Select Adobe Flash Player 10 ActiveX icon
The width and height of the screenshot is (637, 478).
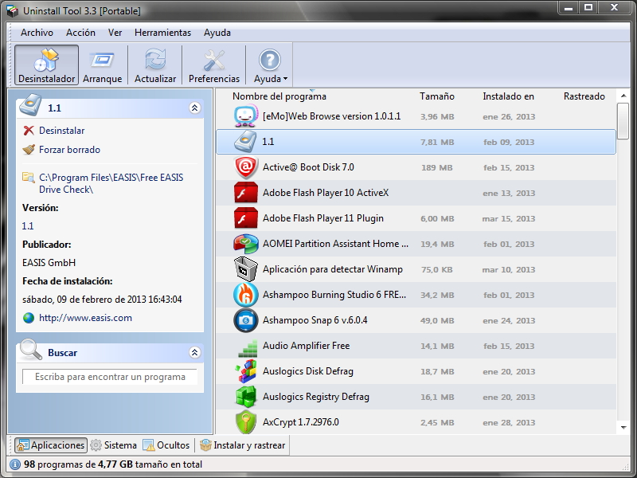point(246,193)
